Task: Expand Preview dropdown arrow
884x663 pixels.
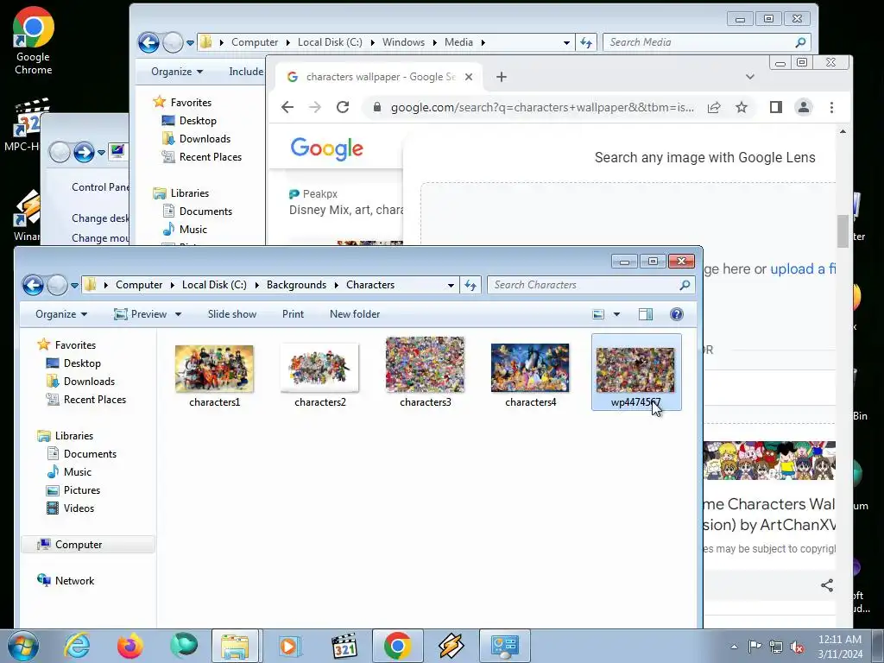Action: 178,314
